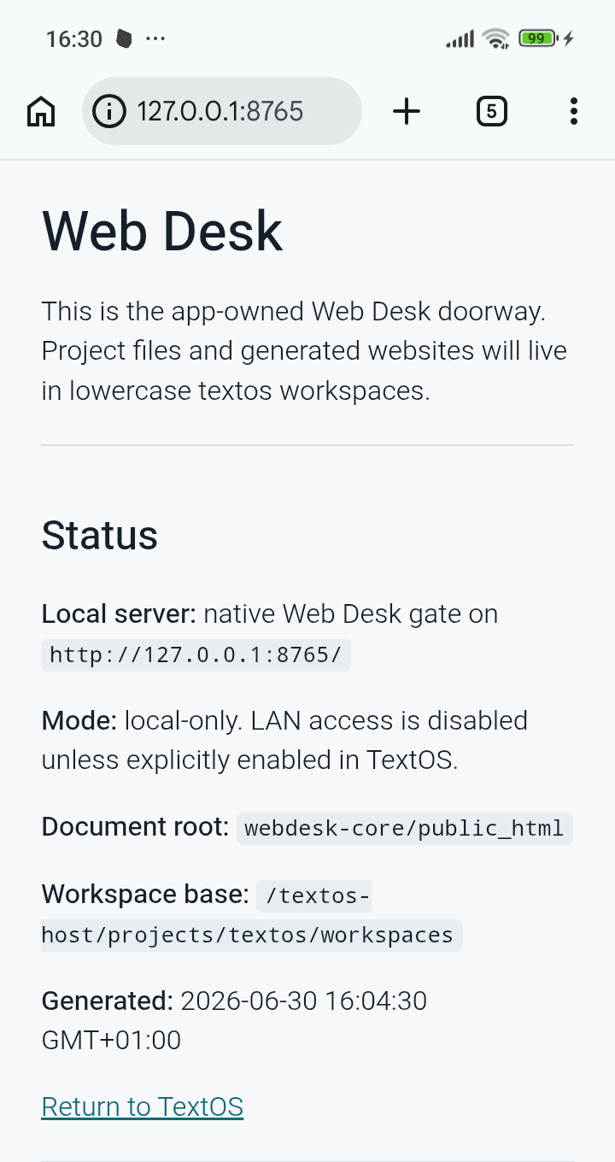The image size is (615, 1162).
Task: Tap the Wi-Fi icon in status bar
Action: pyautogui.click(x=495, y=38)
